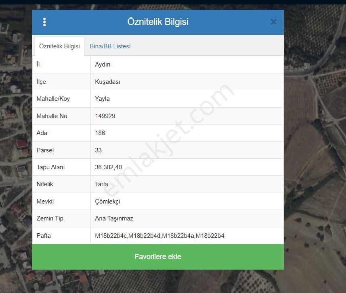Open the three-dot options menu
Screen dimensions: 346x293
[44, 22]
